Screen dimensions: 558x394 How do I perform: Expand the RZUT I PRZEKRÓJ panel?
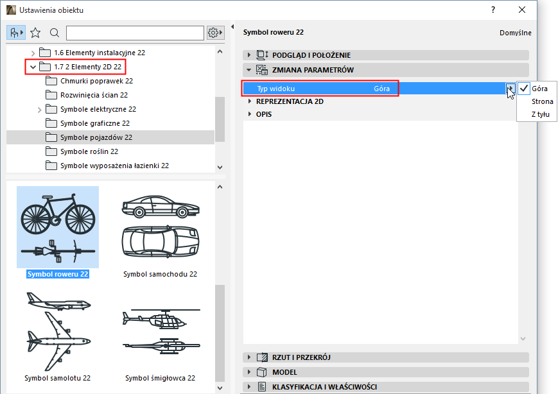tap(248, 357)
